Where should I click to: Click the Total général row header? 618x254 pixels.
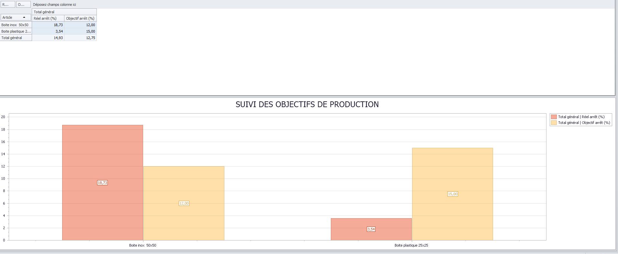tap(16, 38)
